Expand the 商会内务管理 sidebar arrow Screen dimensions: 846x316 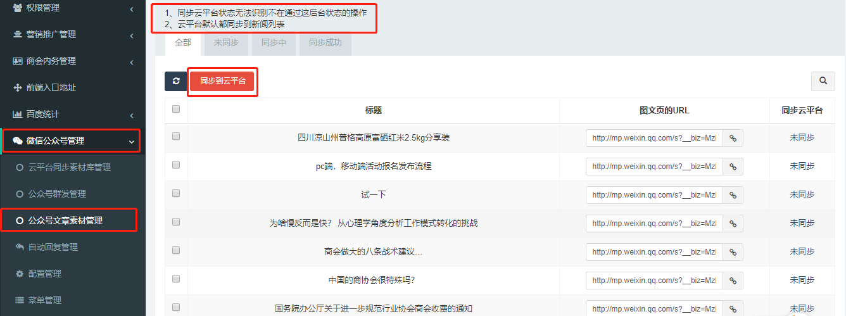(131, 61)
